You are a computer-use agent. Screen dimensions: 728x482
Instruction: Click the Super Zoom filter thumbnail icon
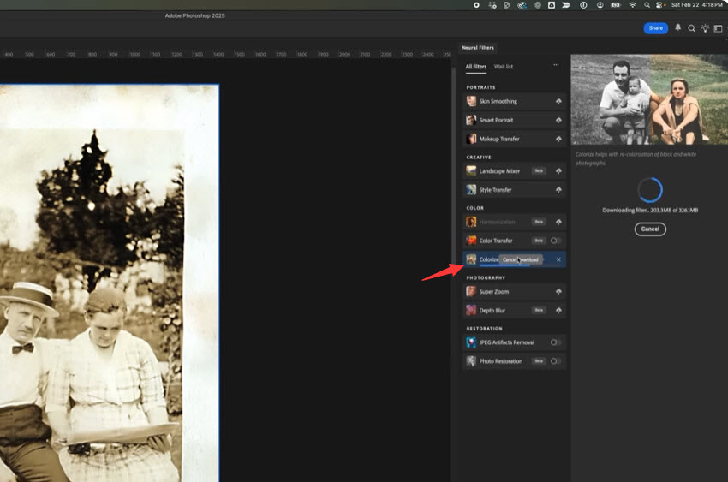pos(471,291)
